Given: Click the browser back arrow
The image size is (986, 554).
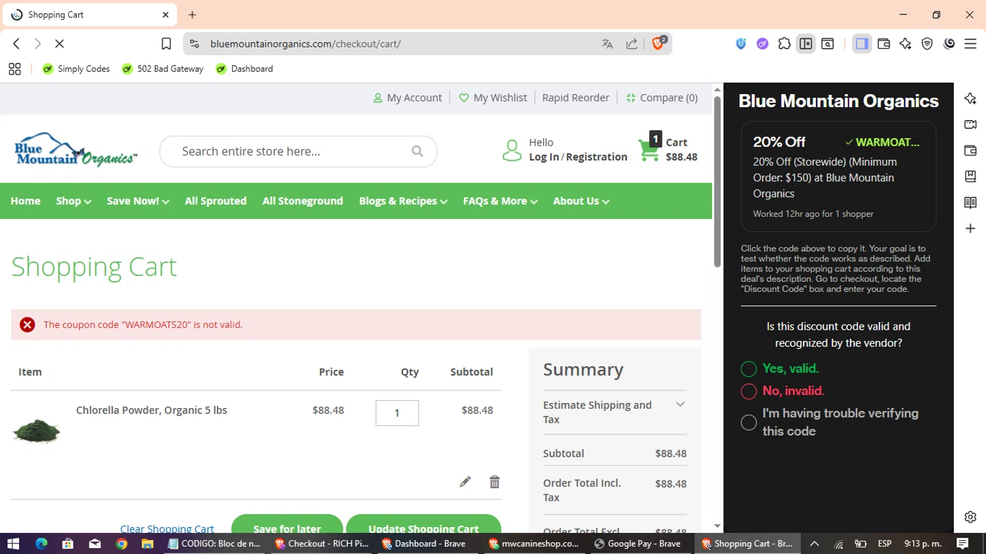Looking at the screenshot, I should [16, 44].
